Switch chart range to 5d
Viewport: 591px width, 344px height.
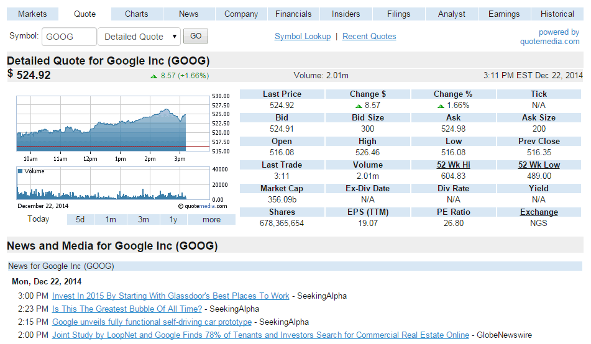[80, 219]
